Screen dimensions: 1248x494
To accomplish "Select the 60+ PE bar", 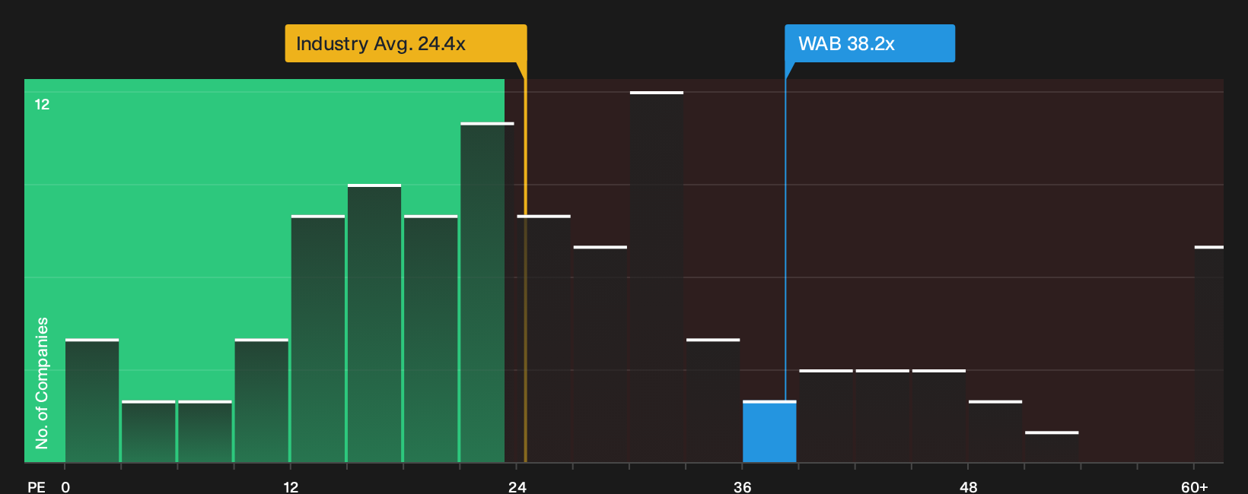I will coord(1209,354).
